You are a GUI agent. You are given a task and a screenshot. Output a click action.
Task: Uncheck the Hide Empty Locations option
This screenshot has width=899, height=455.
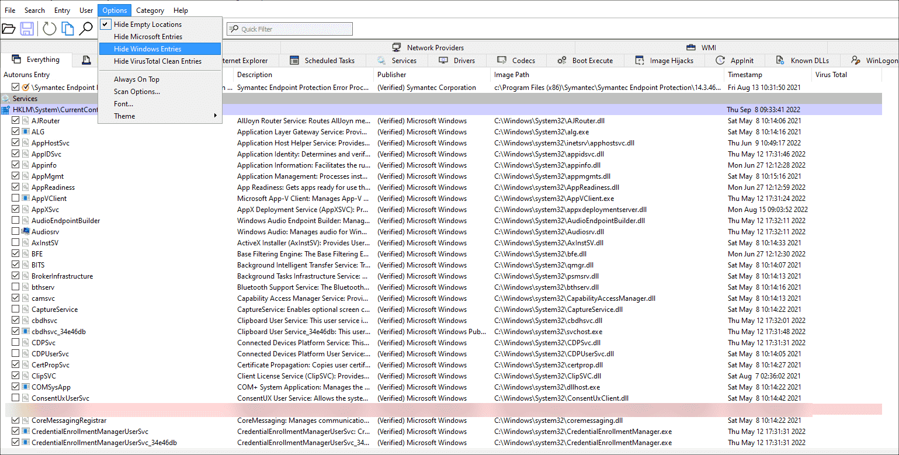coord(106,24)
